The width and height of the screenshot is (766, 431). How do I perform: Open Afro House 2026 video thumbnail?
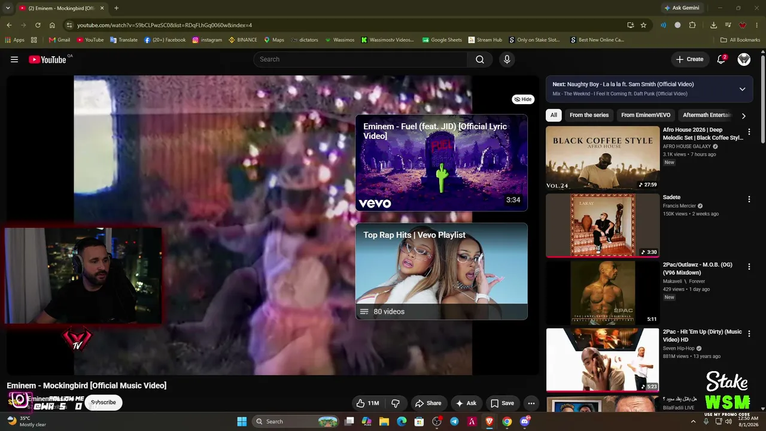click(603, 158)
